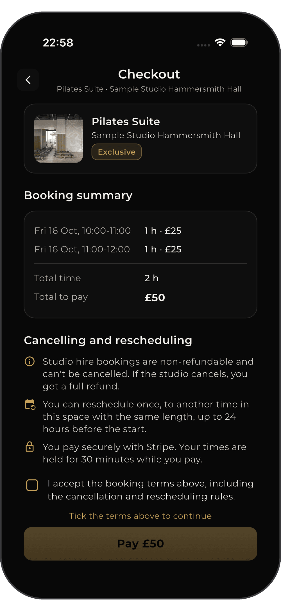Tap the 22:58 clock in status bar
Image resolution: width=281 pixels, height=611 pixels.
[x=58, y=43]
